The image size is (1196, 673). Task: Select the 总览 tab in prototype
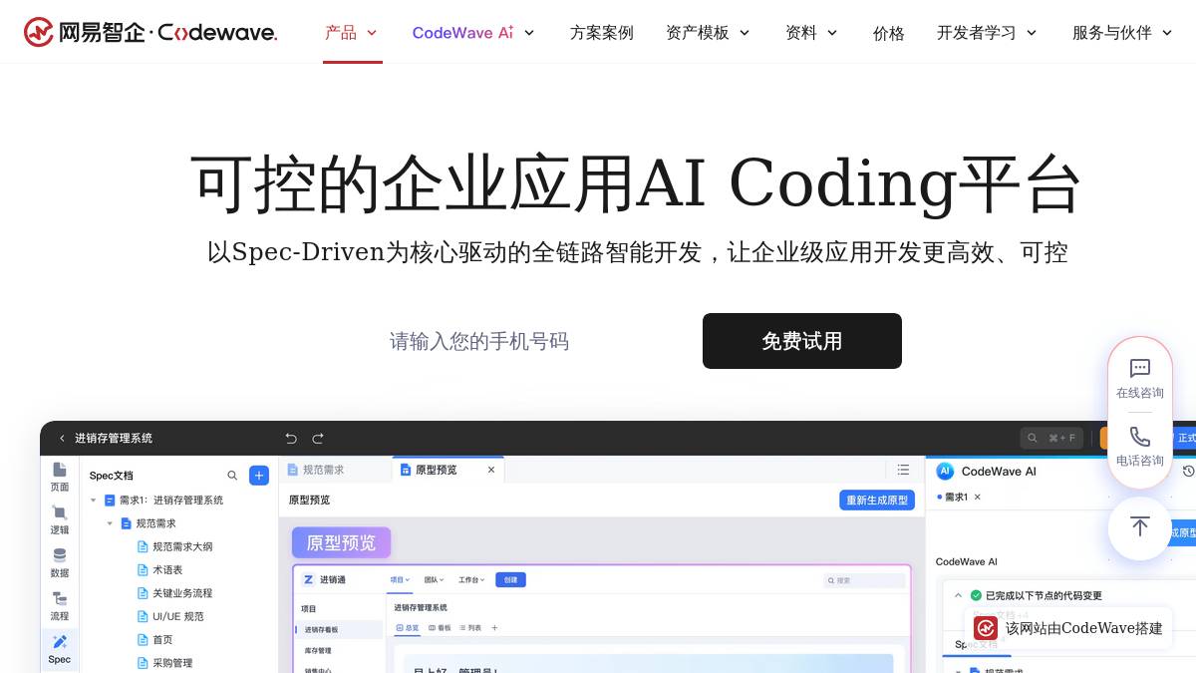[409, 628]
